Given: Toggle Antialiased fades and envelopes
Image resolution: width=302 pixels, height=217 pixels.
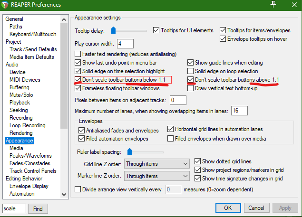Looking at the screenshot, I should tap(81, 130).
